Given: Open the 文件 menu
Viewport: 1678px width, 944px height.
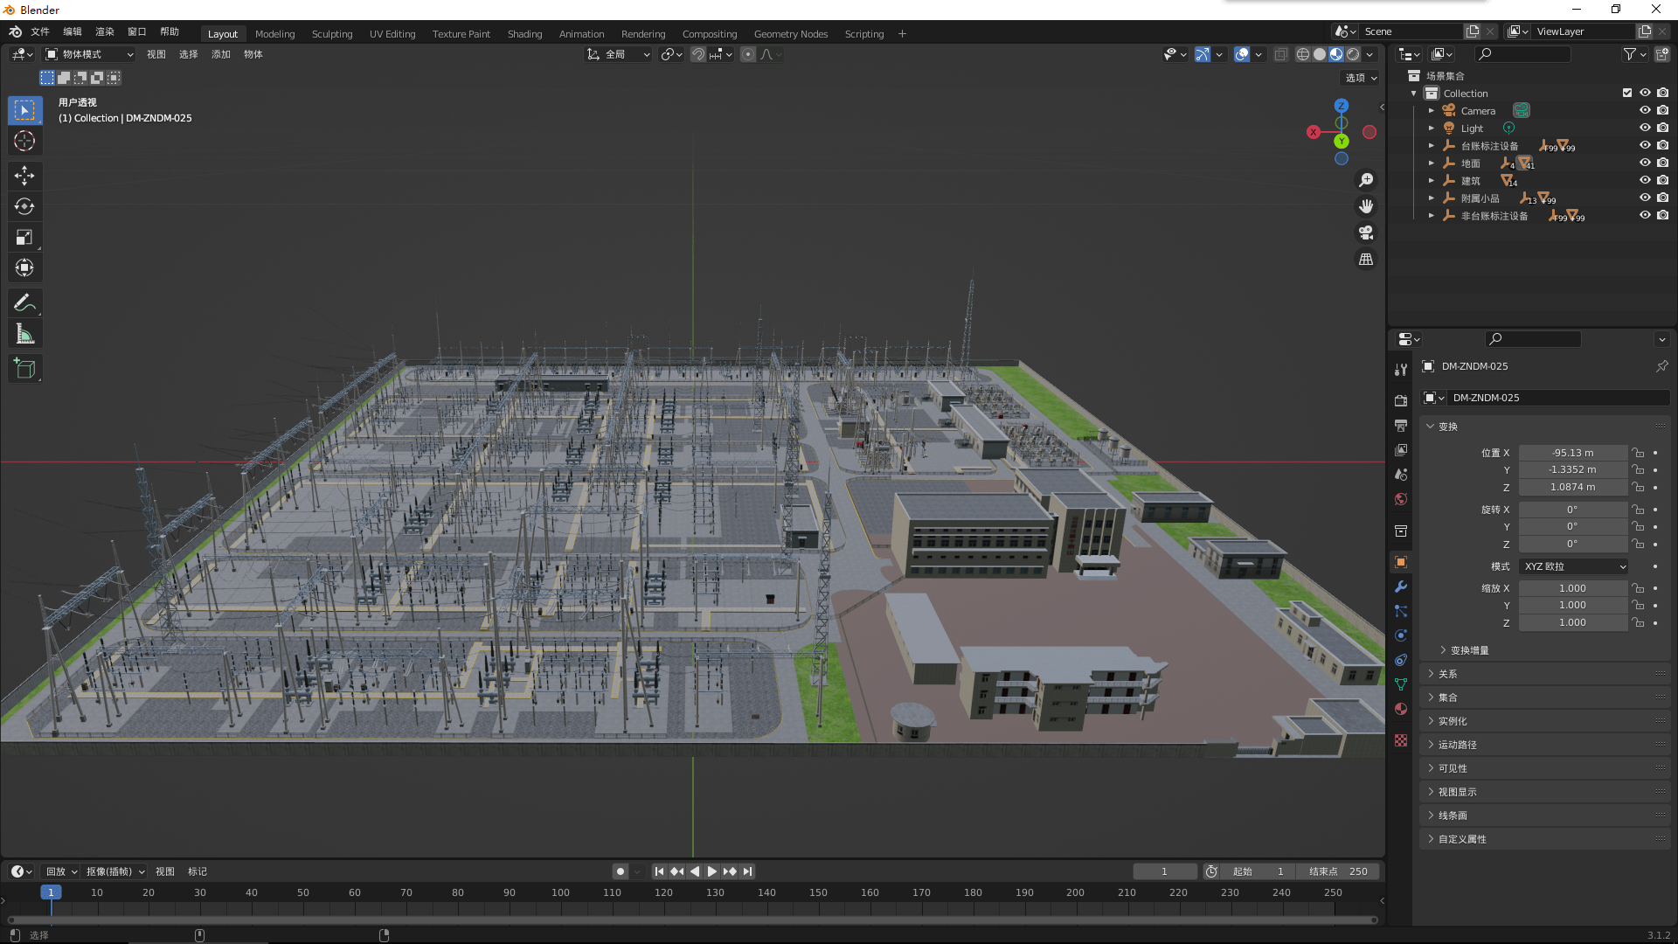Looking at the screenshot, I should pos(40,31).
